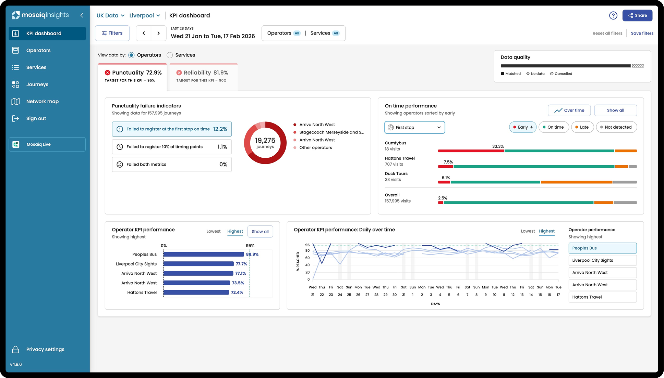
Task: Go to previous date range arrow
Action: point(144,33)
